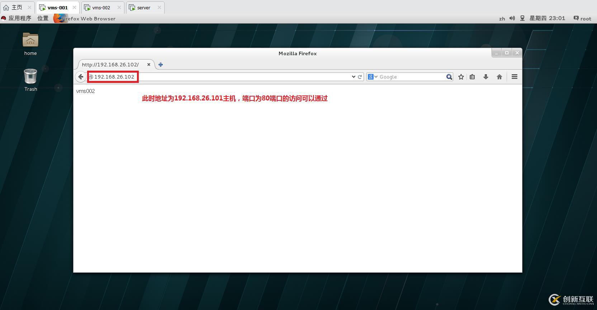Screen dimensions: 597x310
Task: Close the Mozilla Firefox window
Action: 517,53
